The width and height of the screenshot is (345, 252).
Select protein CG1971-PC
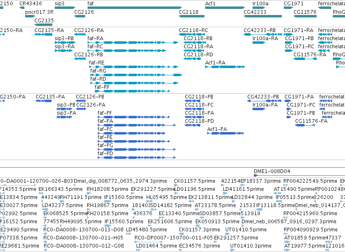click(301, 105)
